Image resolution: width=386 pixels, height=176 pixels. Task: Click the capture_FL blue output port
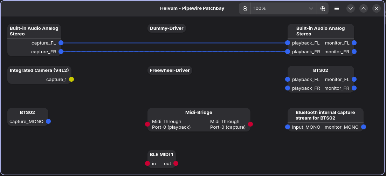[x=61, y=43]
